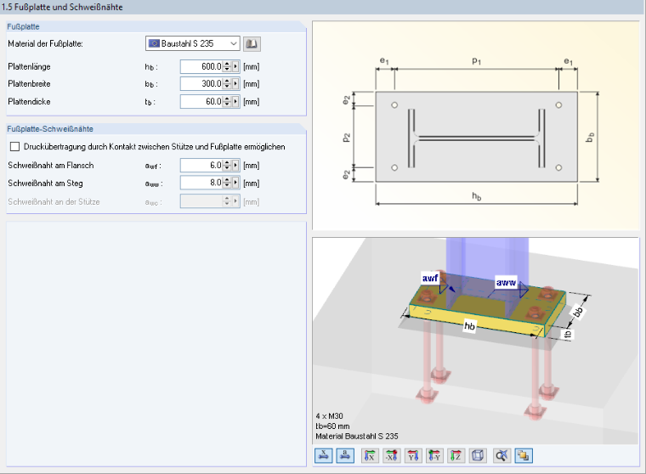The width and height of the screenshot is (646, 474).
Task: Expand the Plattendicke value arrow menu
Action: [x=235, y=101]
